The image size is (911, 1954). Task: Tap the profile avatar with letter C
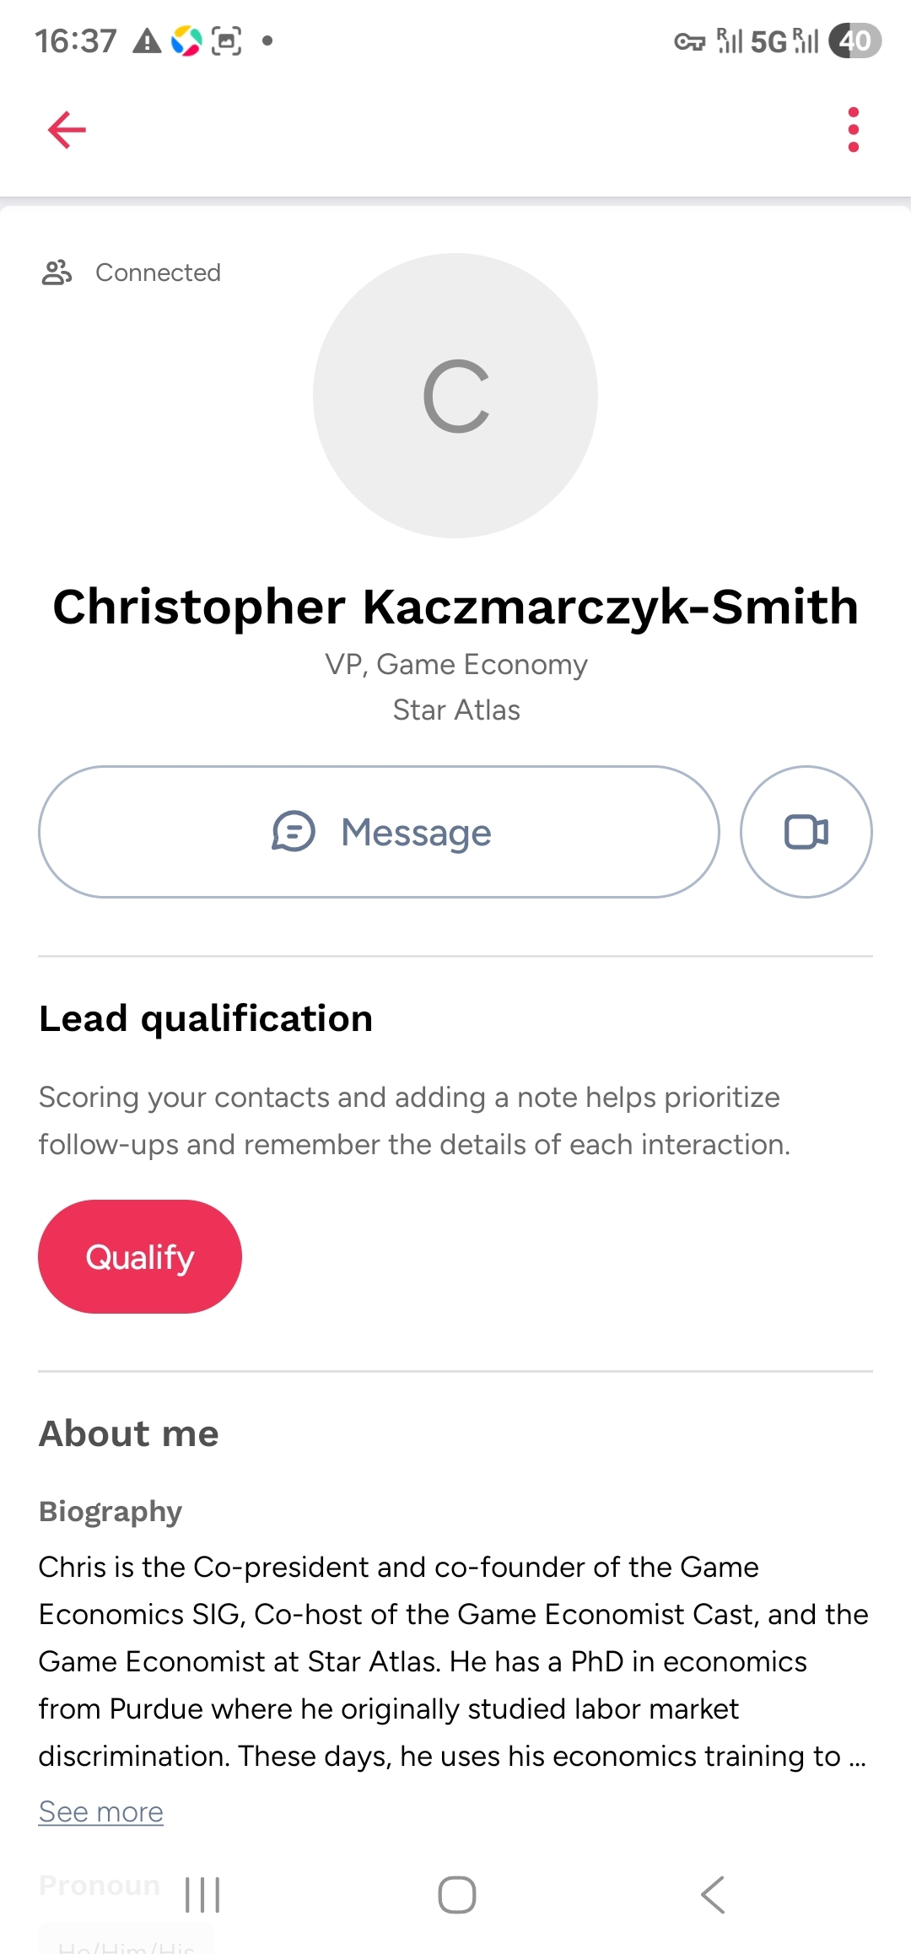pyautogui.click(x=455, y=396)
